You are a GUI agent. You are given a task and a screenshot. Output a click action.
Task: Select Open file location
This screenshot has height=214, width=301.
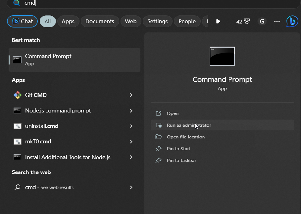pos(222,137)
